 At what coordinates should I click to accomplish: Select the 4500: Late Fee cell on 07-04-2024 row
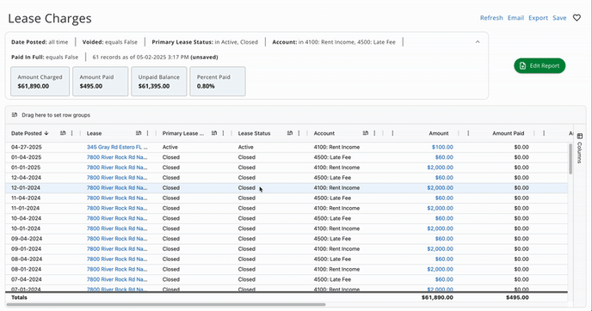pos(332,279)
